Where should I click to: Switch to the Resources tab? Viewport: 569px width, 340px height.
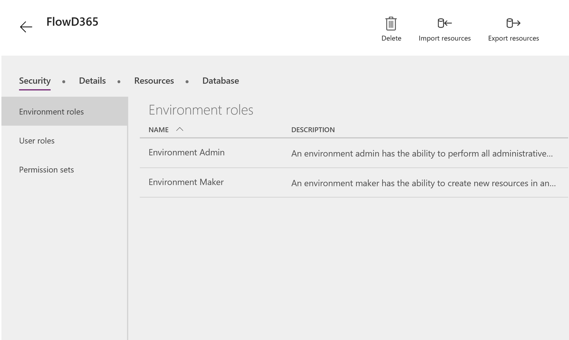pos(154,81)
